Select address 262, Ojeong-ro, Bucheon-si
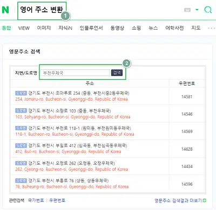 tap(71, 169)
